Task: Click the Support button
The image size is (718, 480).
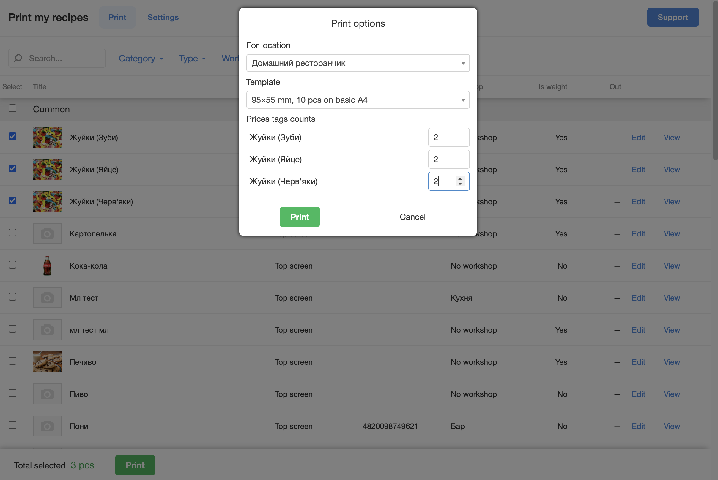Action: coord(673,17)
